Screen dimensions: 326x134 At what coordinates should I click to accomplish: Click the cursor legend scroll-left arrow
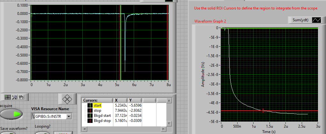point(84,129)
